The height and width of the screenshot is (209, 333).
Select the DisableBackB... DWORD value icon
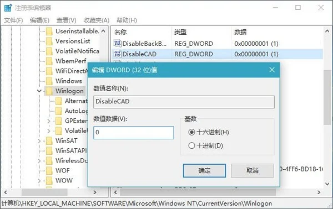coord(118,43)
